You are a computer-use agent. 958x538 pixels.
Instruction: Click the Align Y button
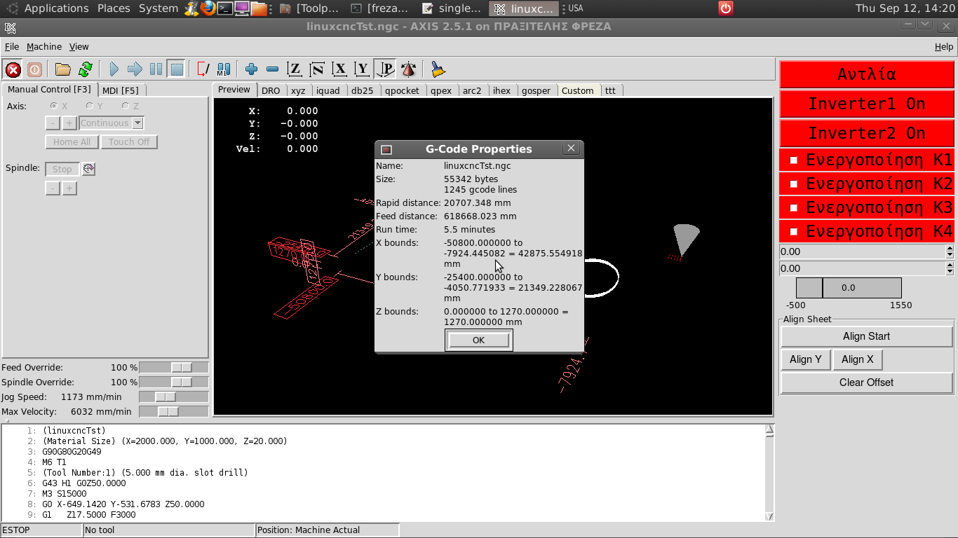(x=806, y=359)
